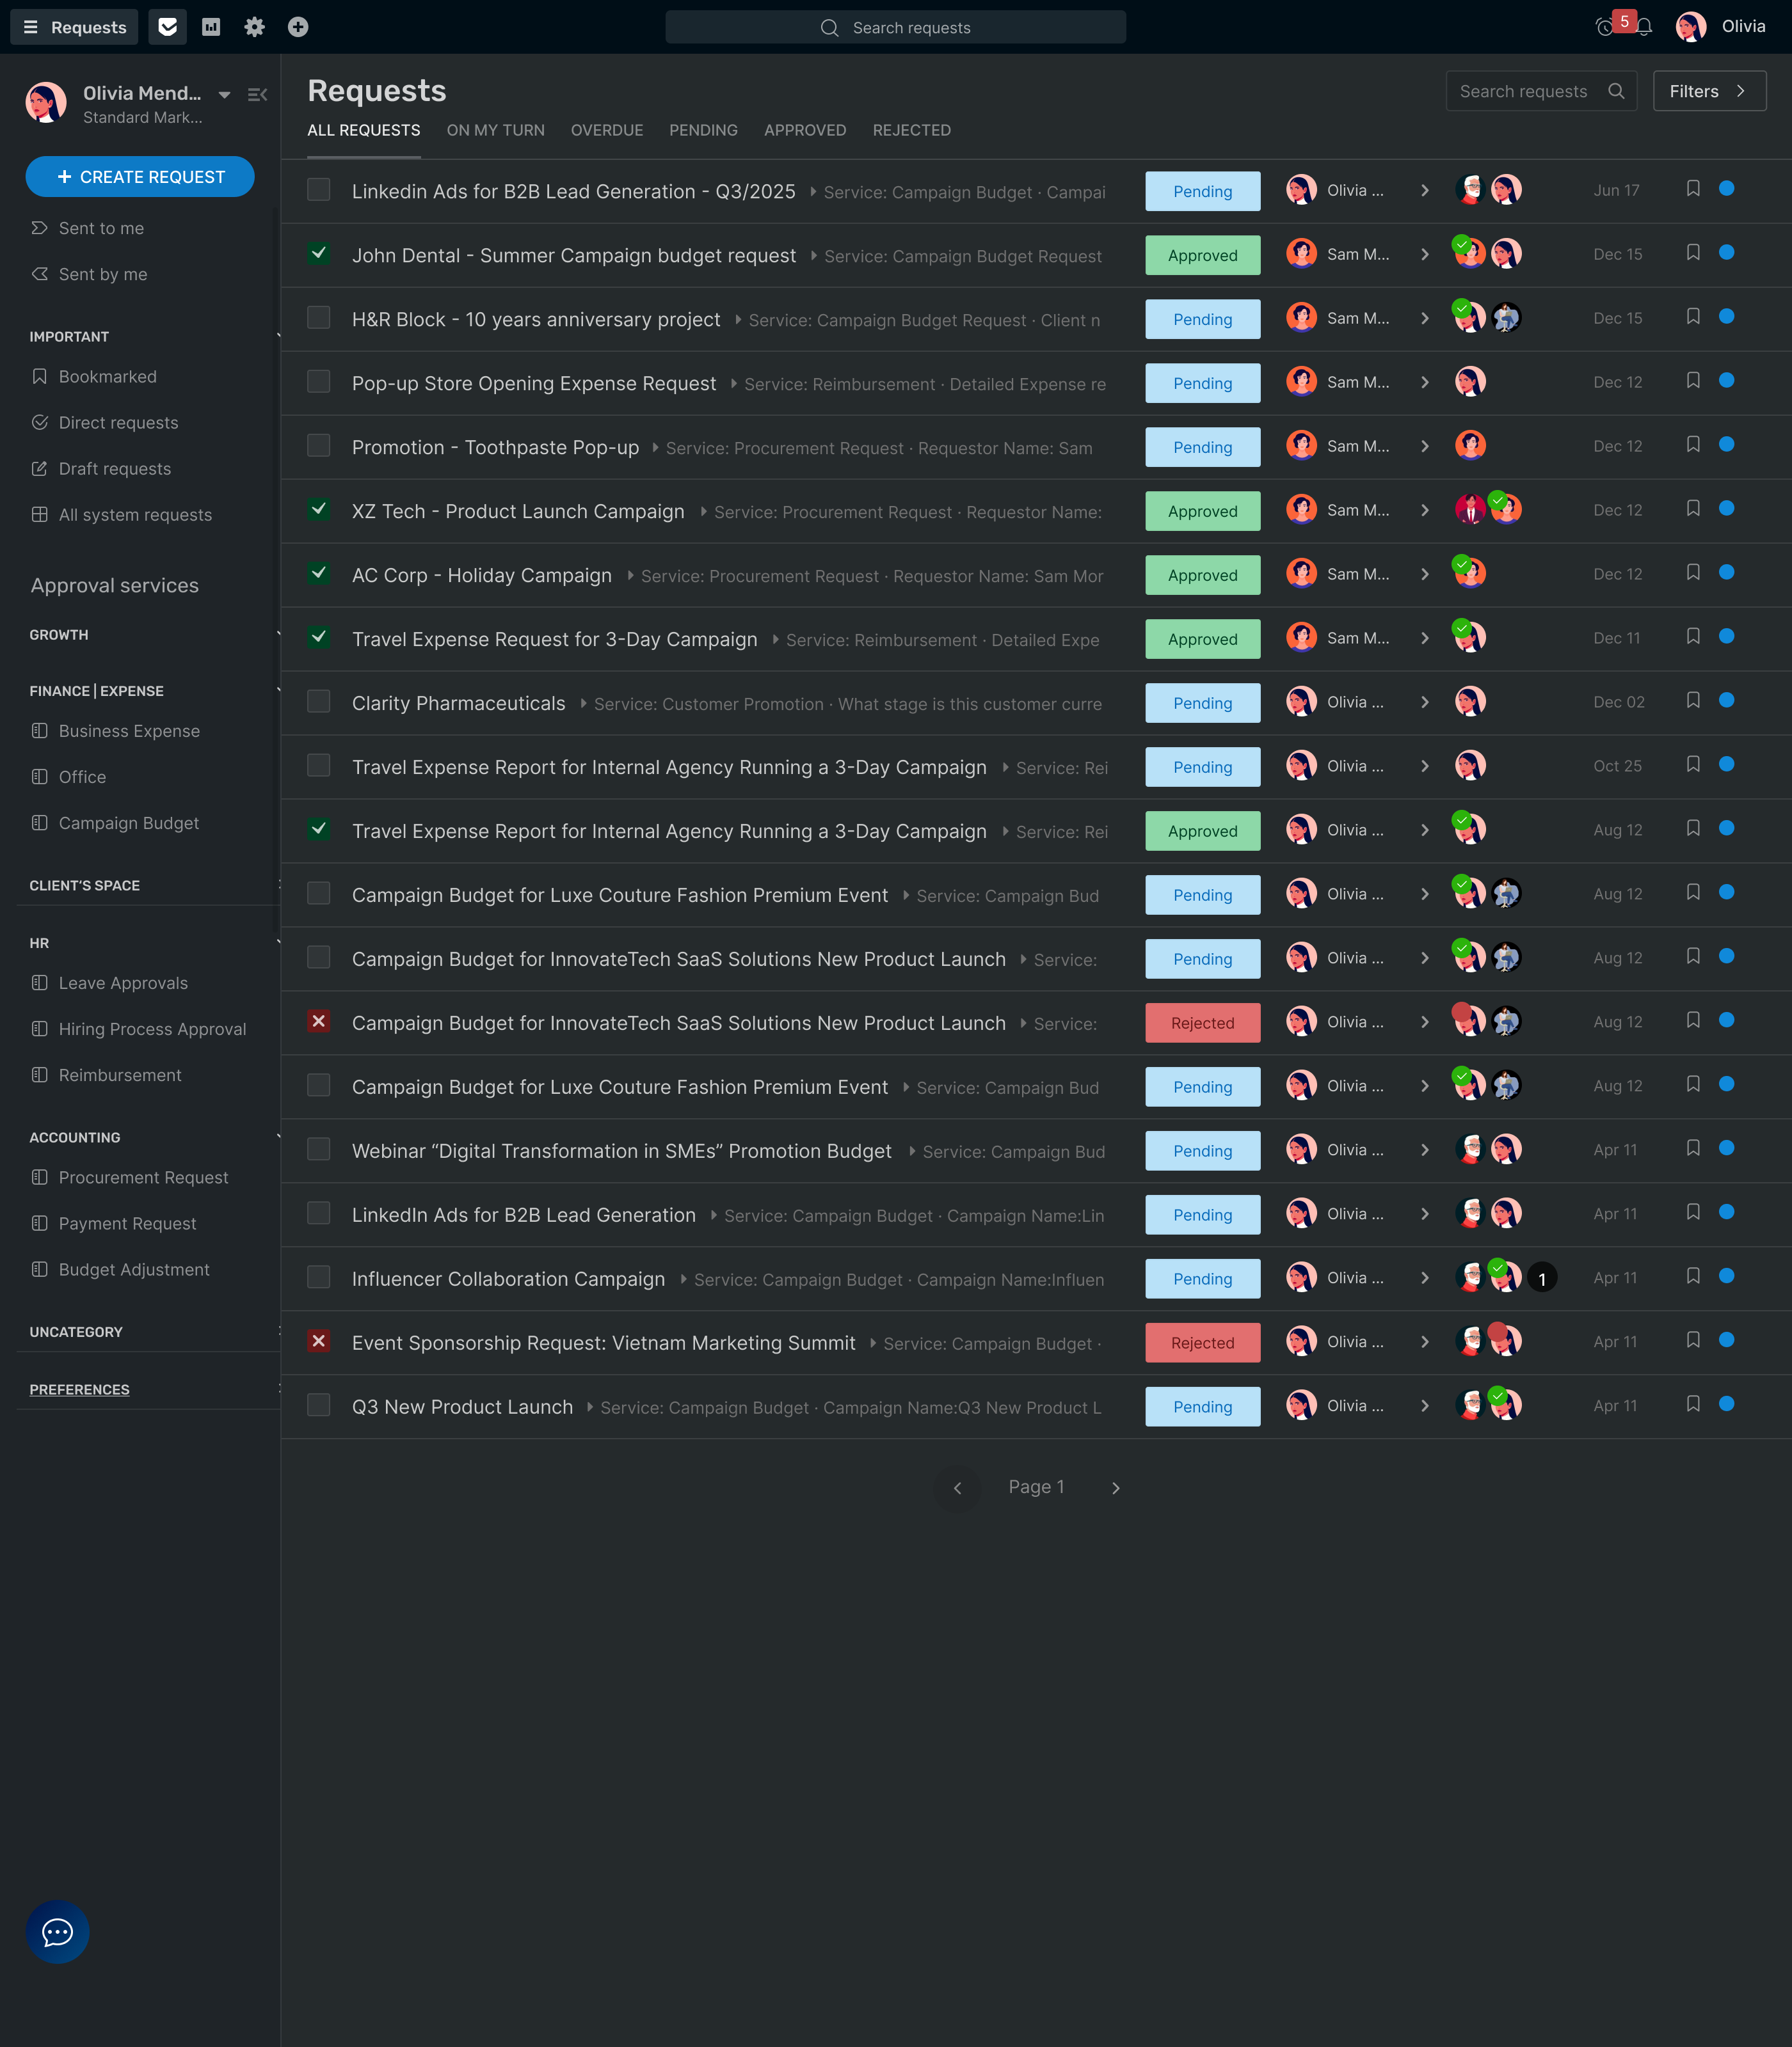The width and height of the screenshot is (1792, 2047).
Task: Open the chat bubble at bottom left
Action: click(x=57, y=1931)
